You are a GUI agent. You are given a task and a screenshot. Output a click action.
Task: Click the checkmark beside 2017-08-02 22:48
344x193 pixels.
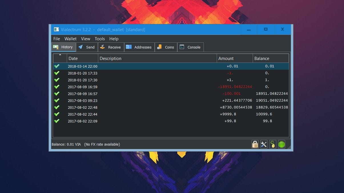[x=57, y=107]
